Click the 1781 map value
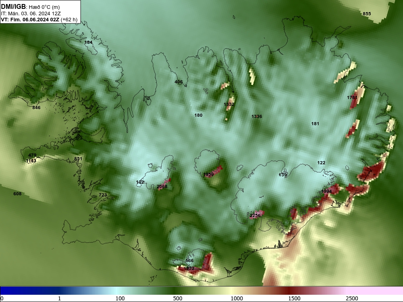Screen dimensions: 403x302 pos(352,97)
